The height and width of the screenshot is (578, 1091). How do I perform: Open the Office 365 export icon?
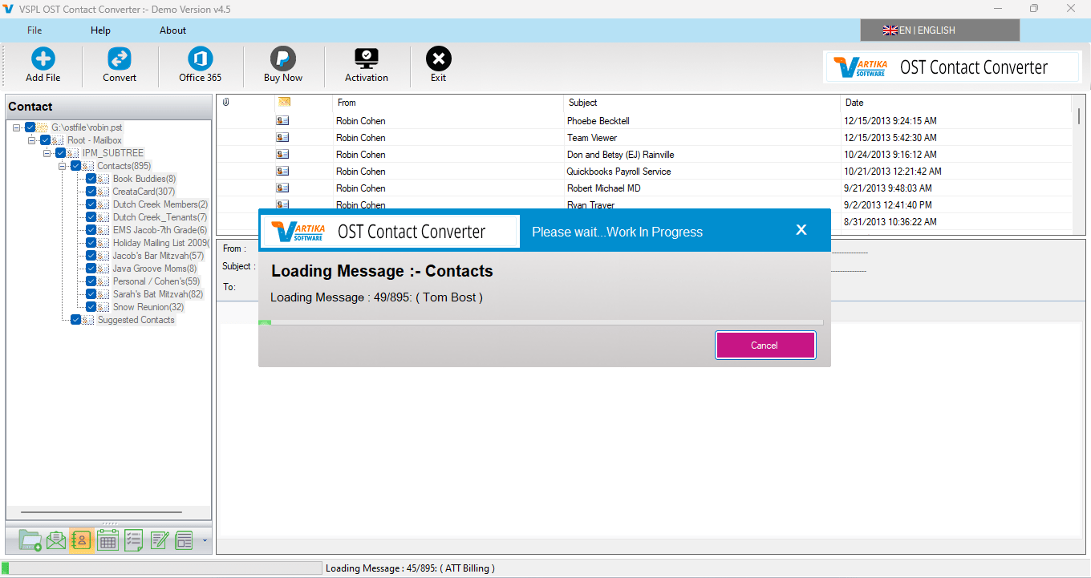tap(200, 59)
